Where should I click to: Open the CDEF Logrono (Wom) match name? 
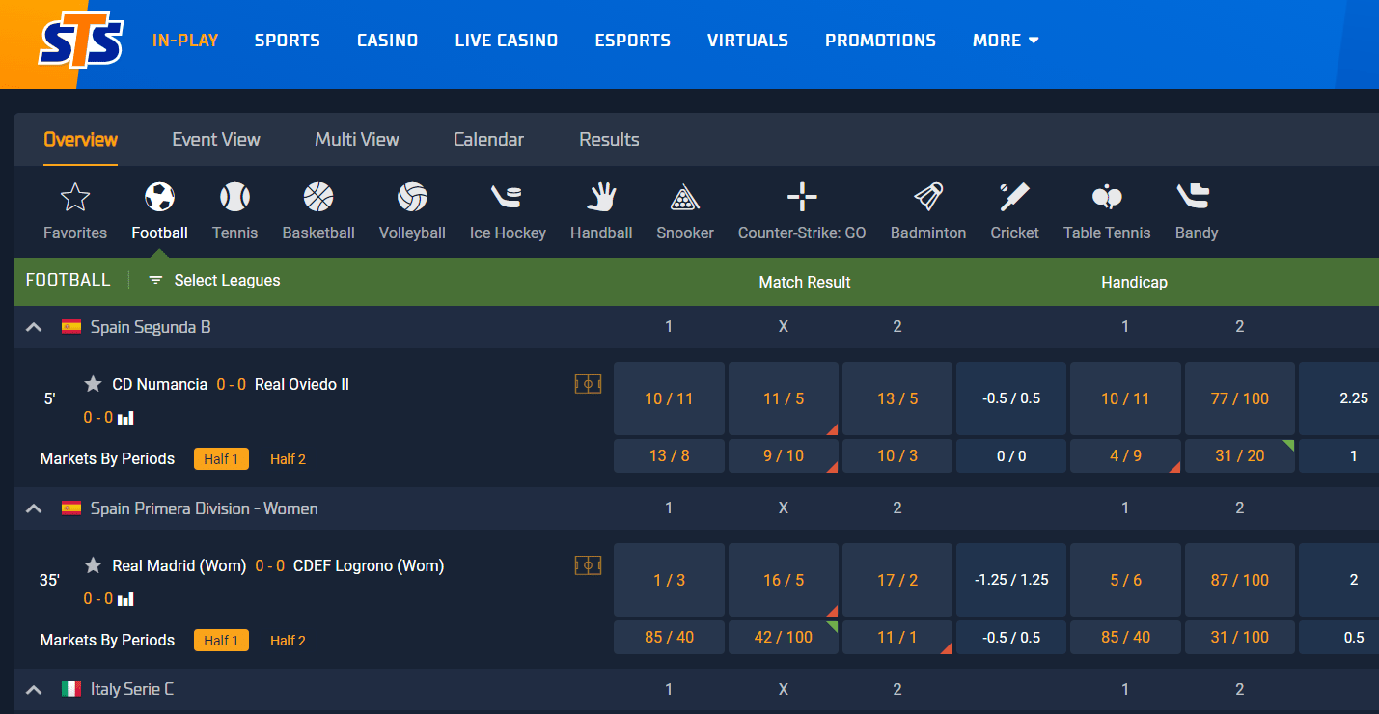click(x=369, y=565)
